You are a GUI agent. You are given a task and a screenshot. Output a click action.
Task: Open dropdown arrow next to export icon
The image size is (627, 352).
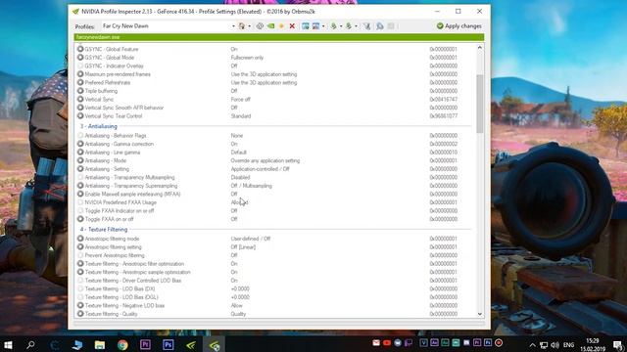[341, 26]
